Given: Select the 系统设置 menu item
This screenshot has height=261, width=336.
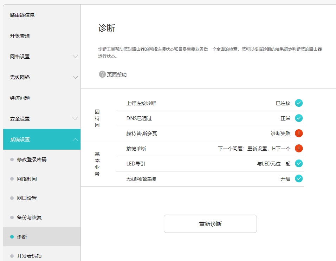Looking at the screenshot, I should (x=42, y=139).
